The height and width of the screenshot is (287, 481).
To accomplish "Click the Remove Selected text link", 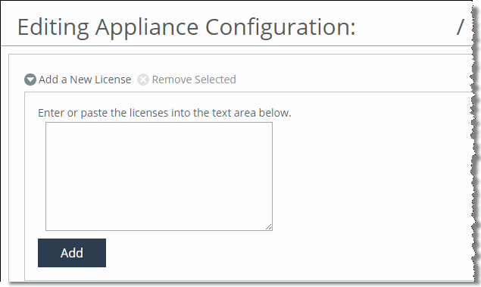I will (194, 80).
